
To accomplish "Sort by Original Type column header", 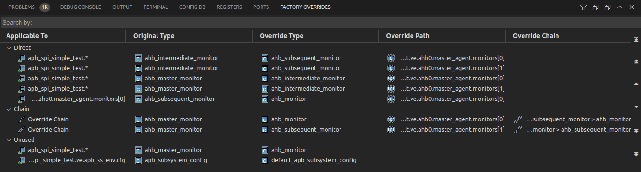I will pyautogui.click(x=154, y=36).
